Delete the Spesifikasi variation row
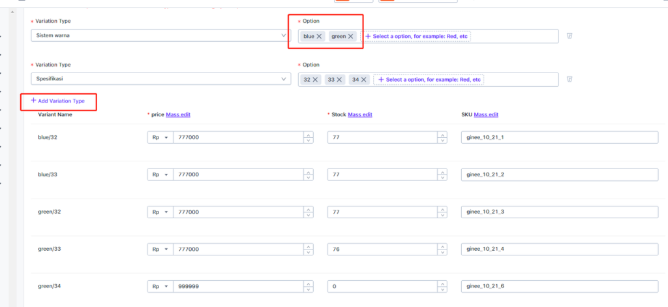 [x=569, y=80]
